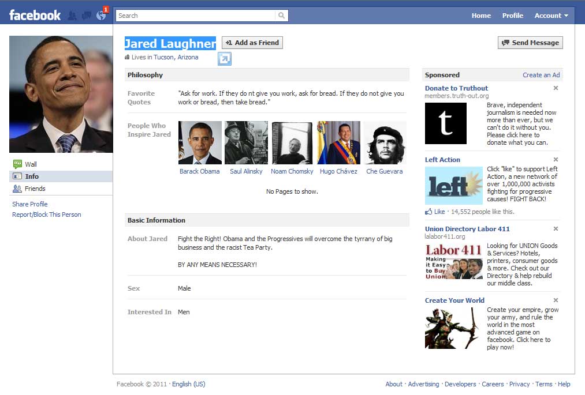The image size is (585, 395).
Task: Open Che Guevara thumbnail image
Action: 385,143
